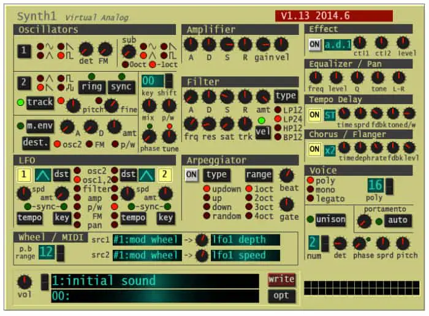Click the preset up/down stepper

click(x=45, y=282)
